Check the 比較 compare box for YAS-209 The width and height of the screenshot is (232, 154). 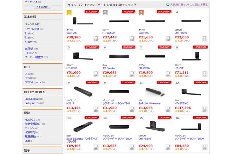click(96, 38)
